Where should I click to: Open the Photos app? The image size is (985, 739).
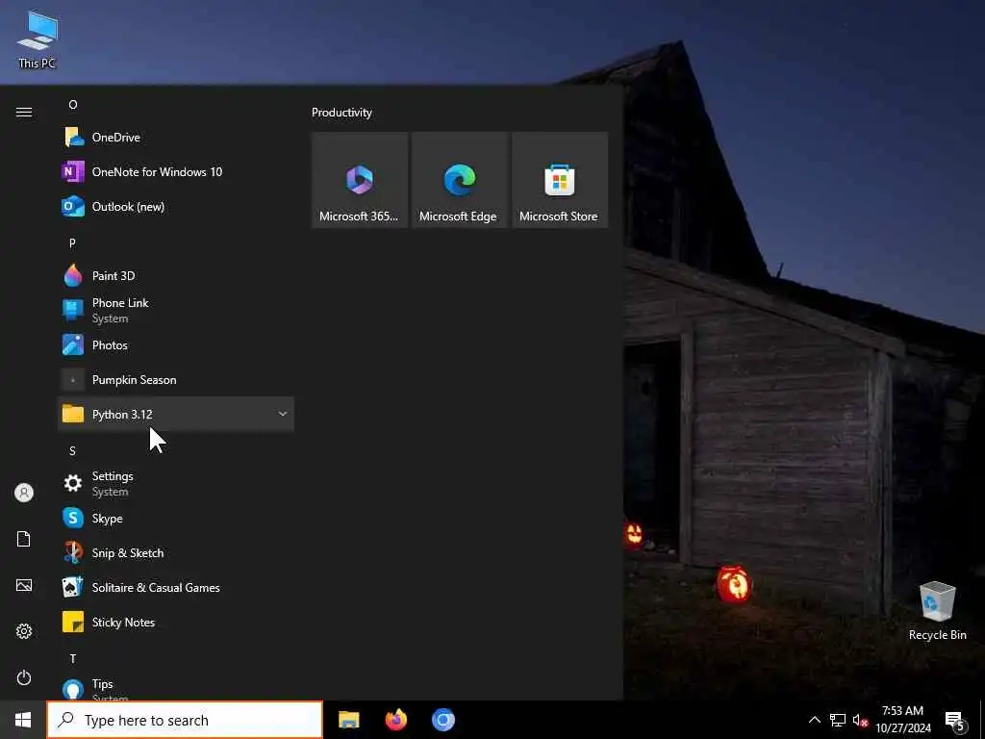(176, 344)
